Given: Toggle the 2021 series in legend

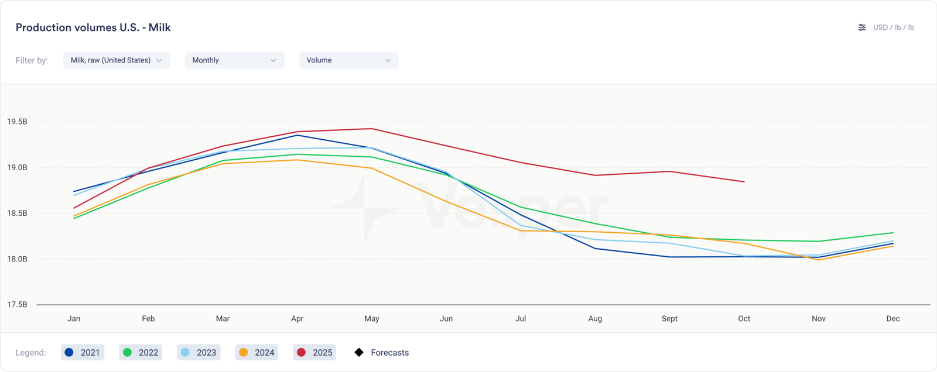Looking at the screenshot, I should click(83, 352).
